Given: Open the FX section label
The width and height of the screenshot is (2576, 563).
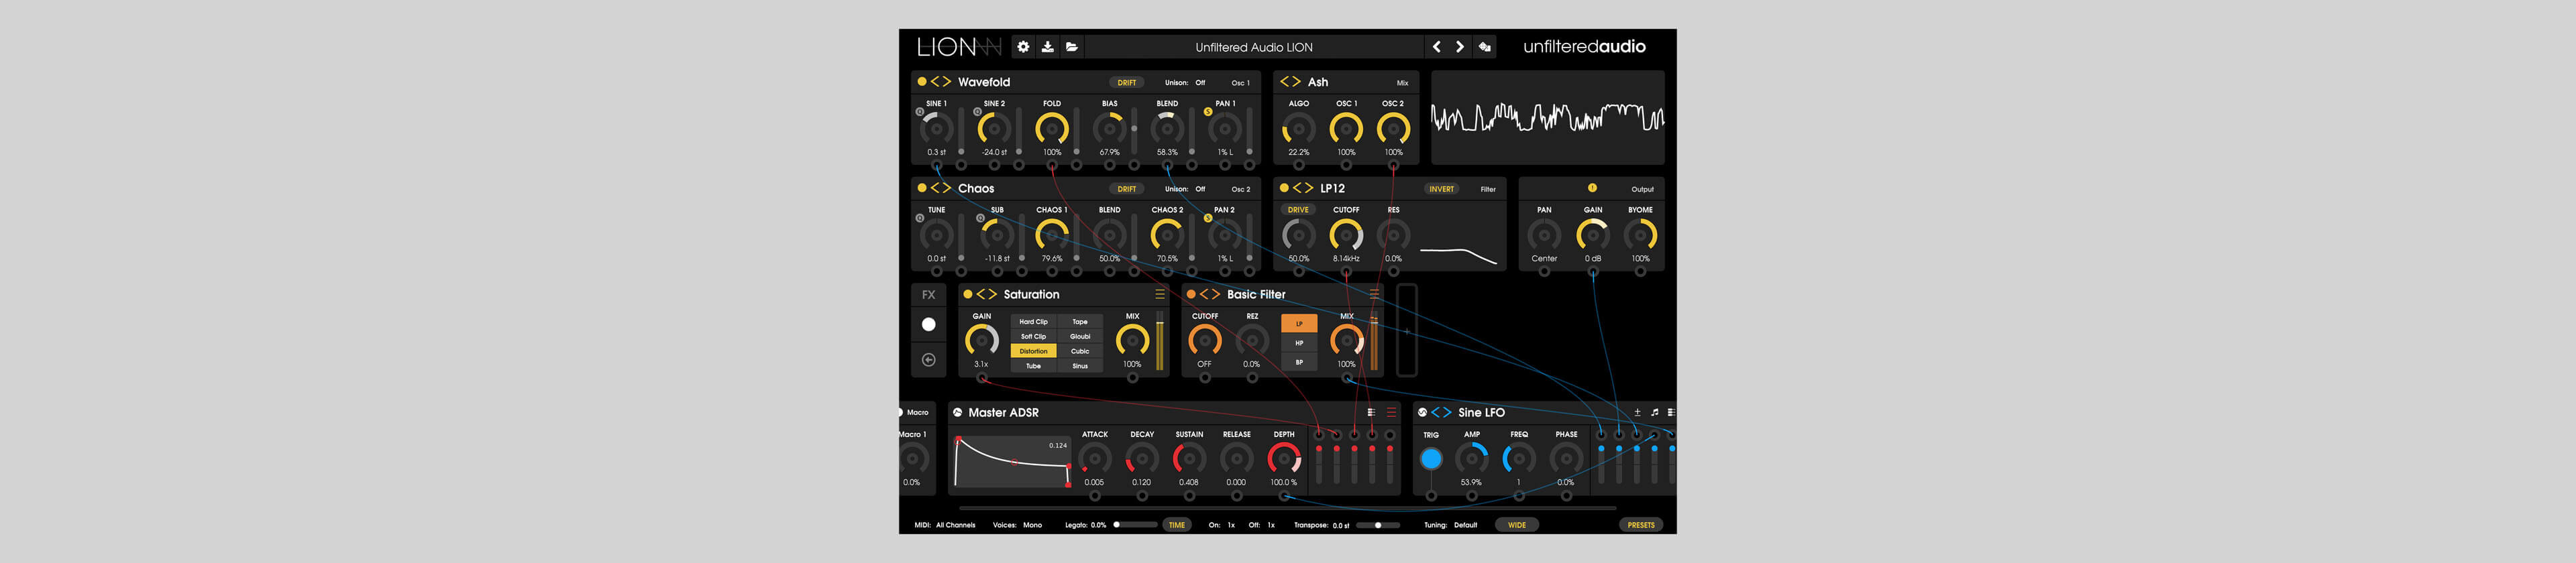Looking at the screenshot, I should click(928, 294).
